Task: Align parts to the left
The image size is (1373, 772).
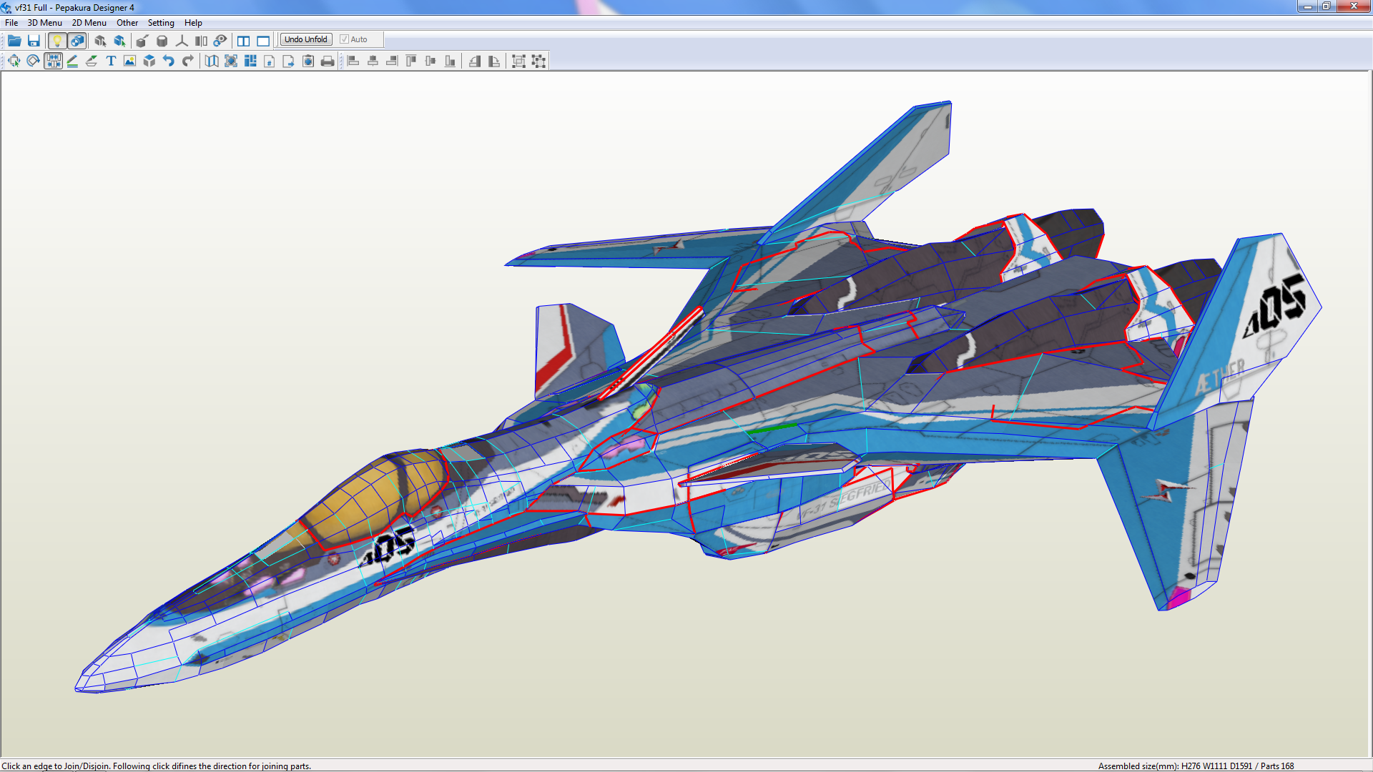Action: (353, 61)
